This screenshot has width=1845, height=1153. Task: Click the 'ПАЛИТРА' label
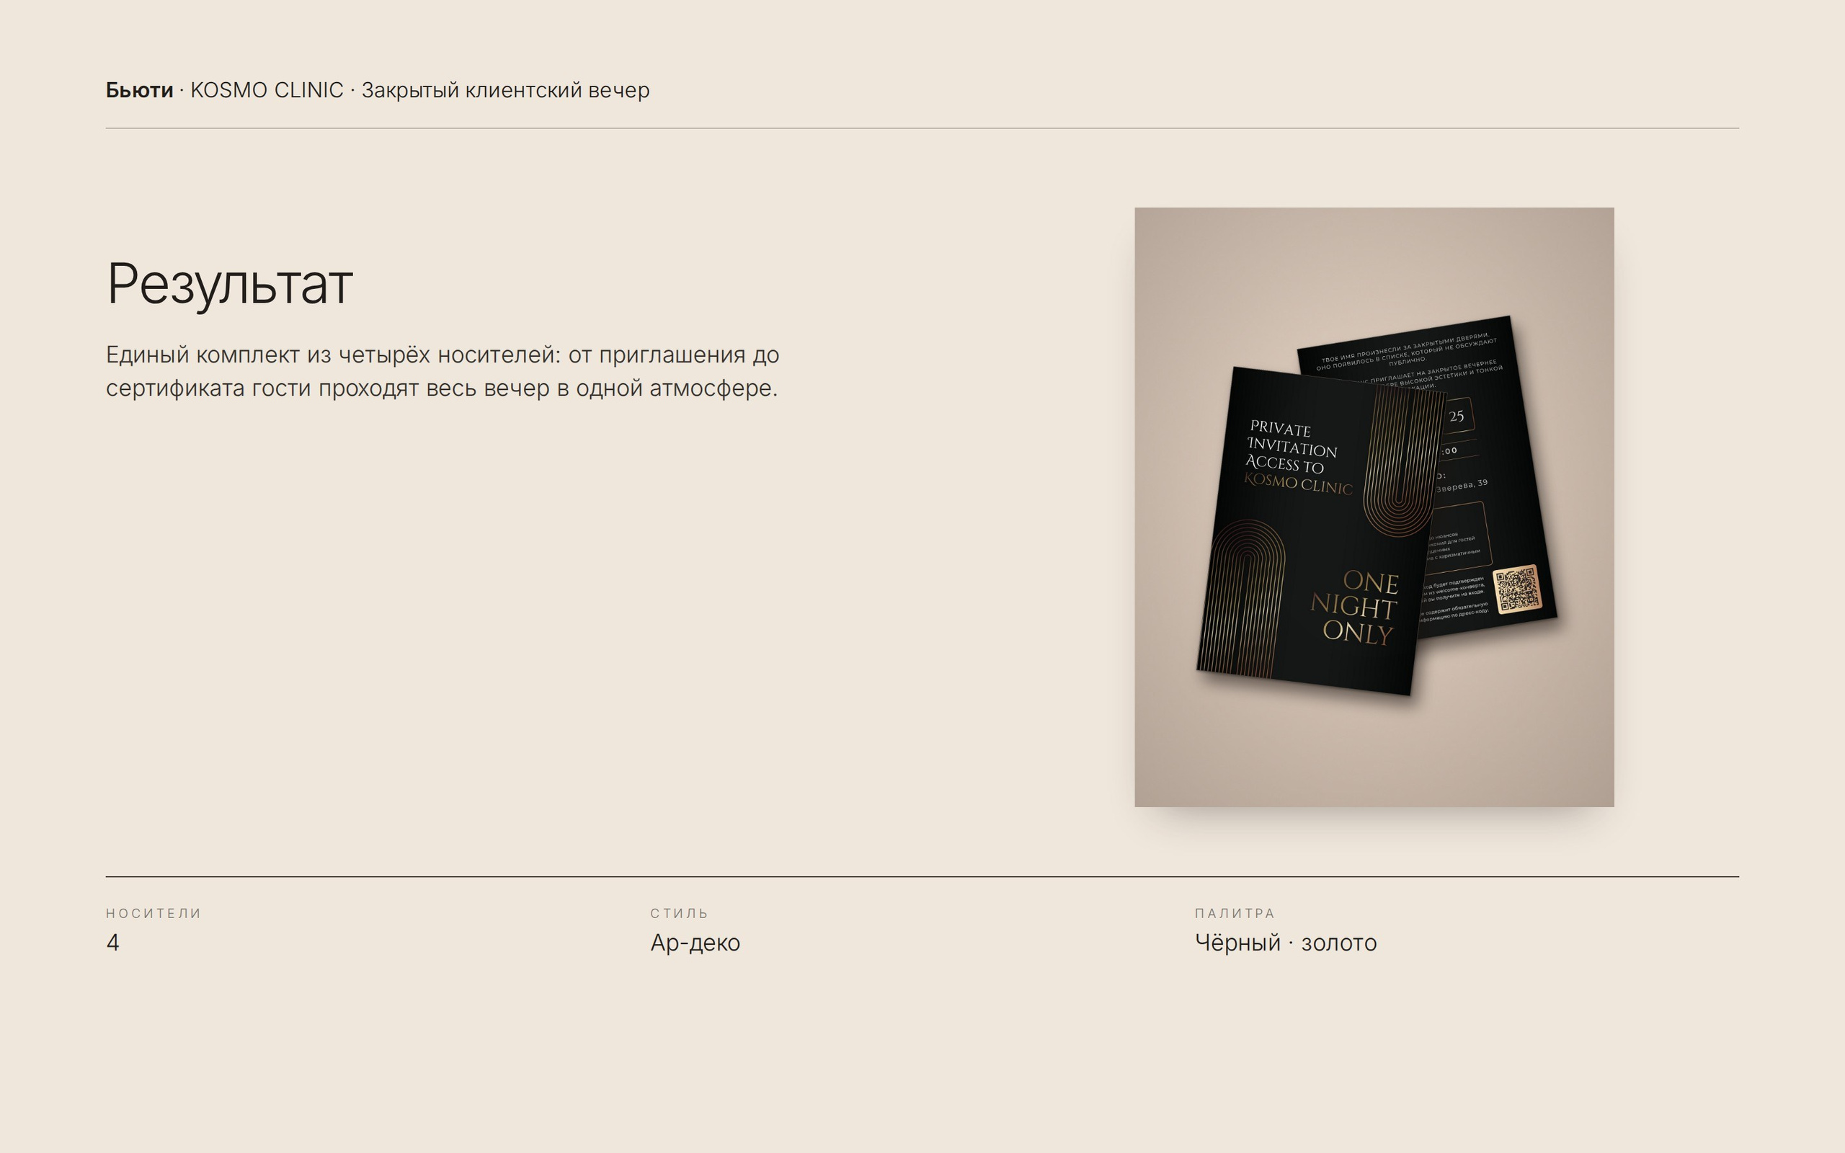click(x=1235, y=913)
